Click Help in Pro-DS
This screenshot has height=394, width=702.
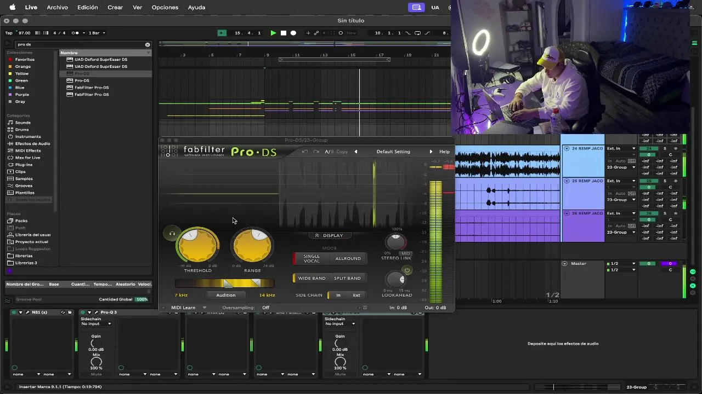(444, 152)
